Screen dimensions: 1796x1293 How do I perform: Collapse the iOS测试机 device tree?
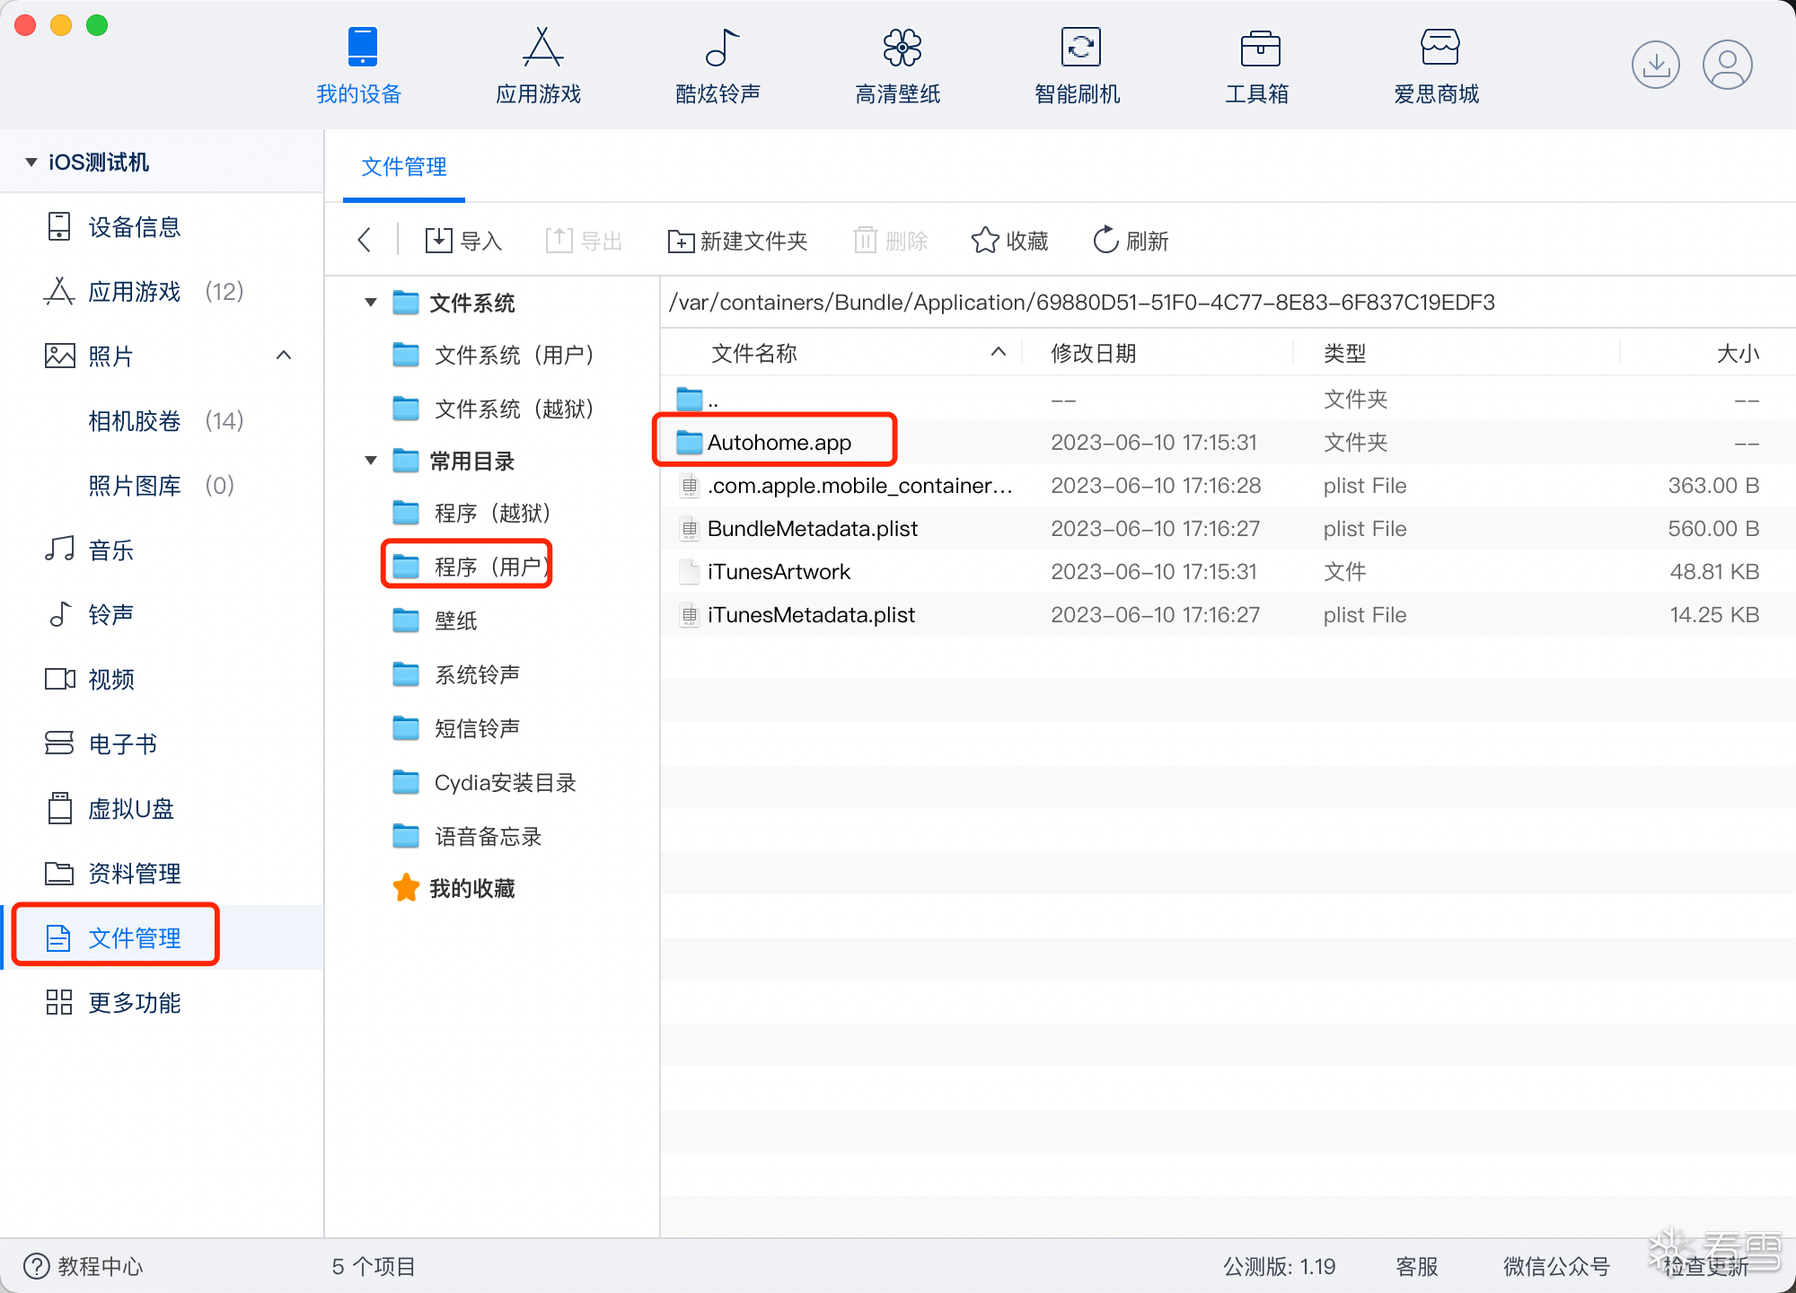pyautogui.click(x=31, y=163)
